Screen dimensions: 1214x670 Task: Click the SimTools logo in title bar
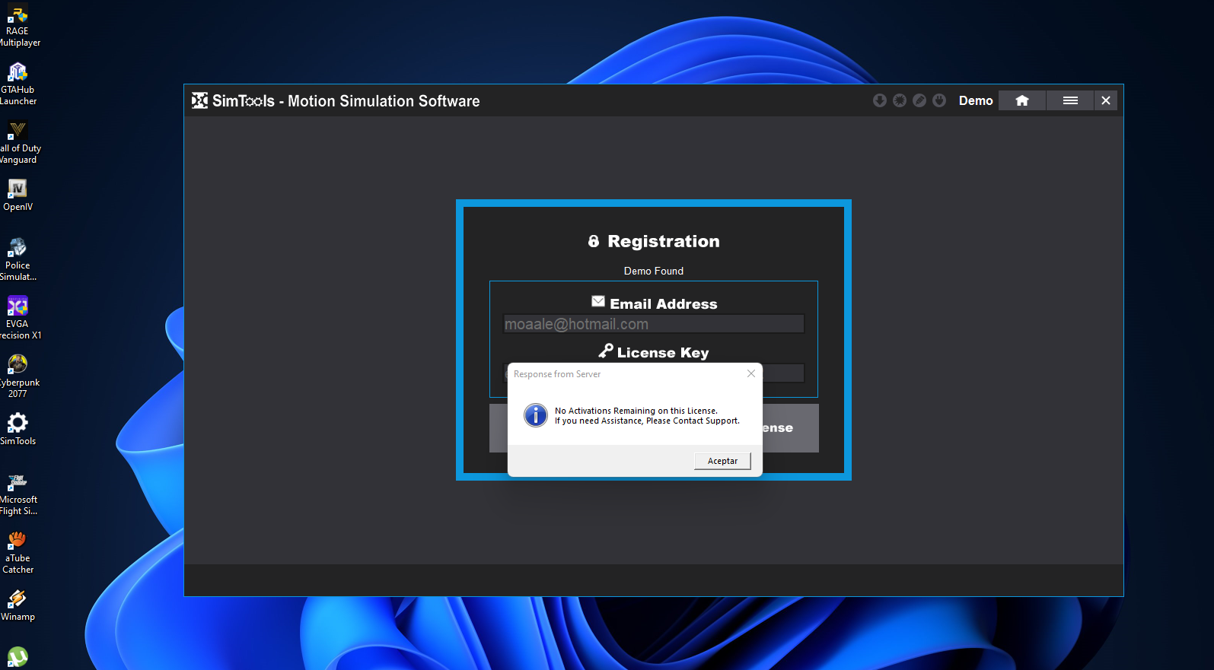[x=199, y=100]
